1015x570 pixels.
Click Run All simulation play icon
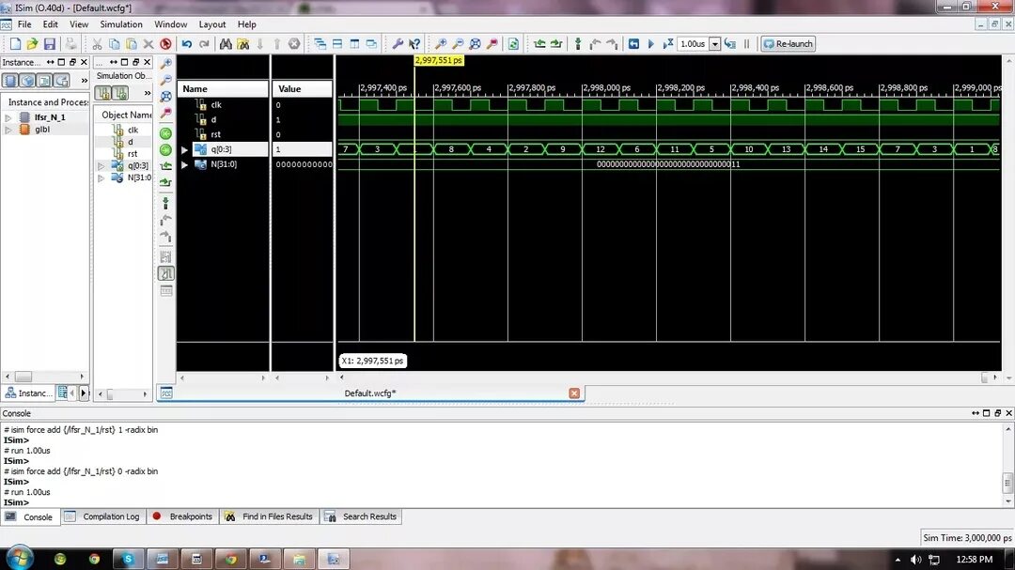click(651, 44)
